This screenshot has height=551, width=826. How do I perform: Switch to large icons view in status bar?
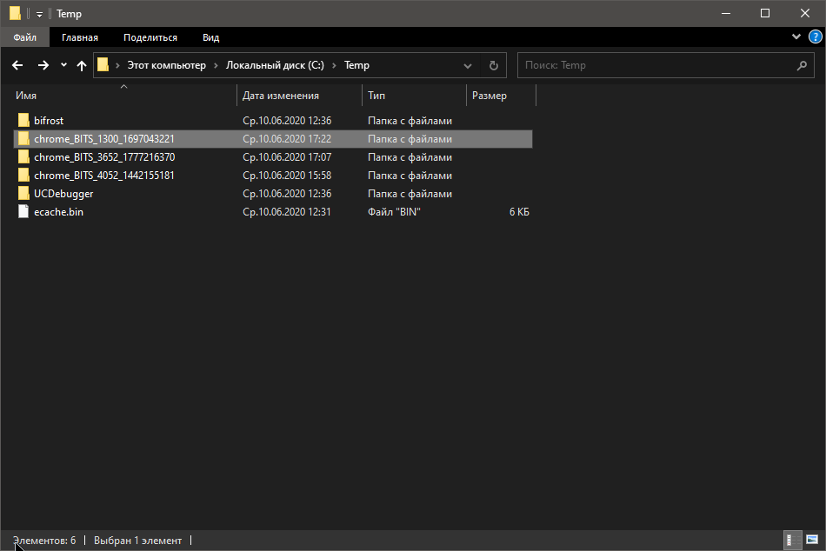click(x=812, y=540)
